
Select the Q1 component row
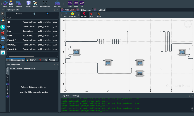point(32,26)
